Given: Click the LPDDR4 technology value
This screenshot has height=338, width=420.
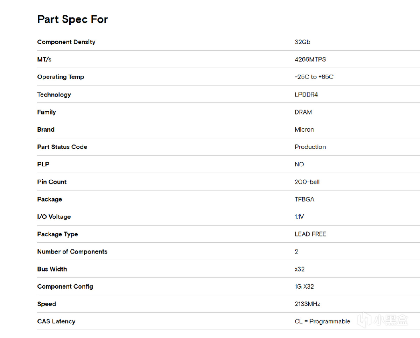Looking at the screenshot, I should [x=306, y=95].
